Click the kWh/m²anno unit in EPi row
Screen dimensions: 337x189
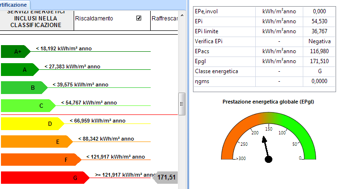pyautogui.click(x=279, y=21)
